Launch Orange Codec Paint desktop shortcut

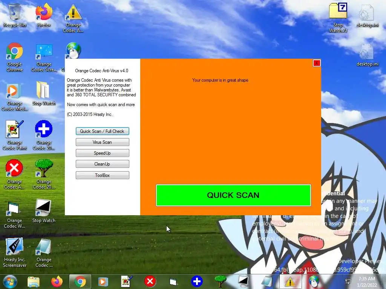tap(15, 135)
